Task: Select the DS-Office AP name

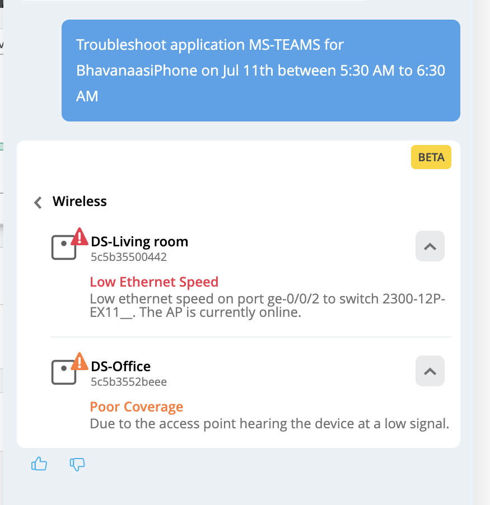Action: click(121, 367)
